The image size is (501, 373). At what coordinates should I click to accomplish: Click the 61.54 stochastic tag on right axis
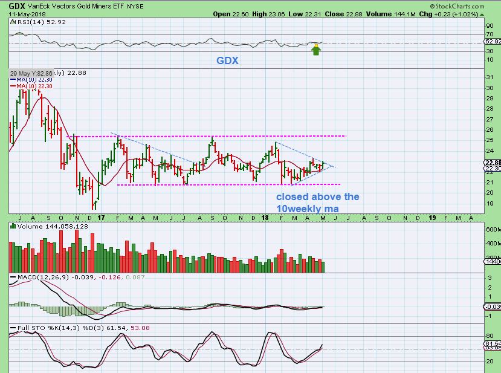point(493,343)
